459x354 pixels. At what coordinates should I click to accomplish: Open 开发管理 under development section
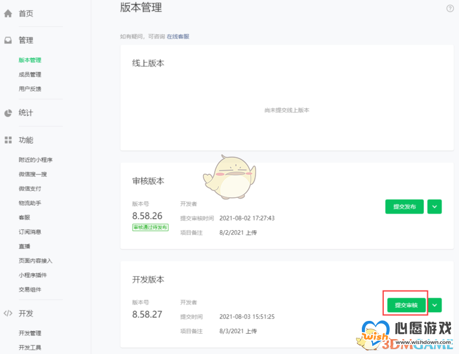point(30,333)
